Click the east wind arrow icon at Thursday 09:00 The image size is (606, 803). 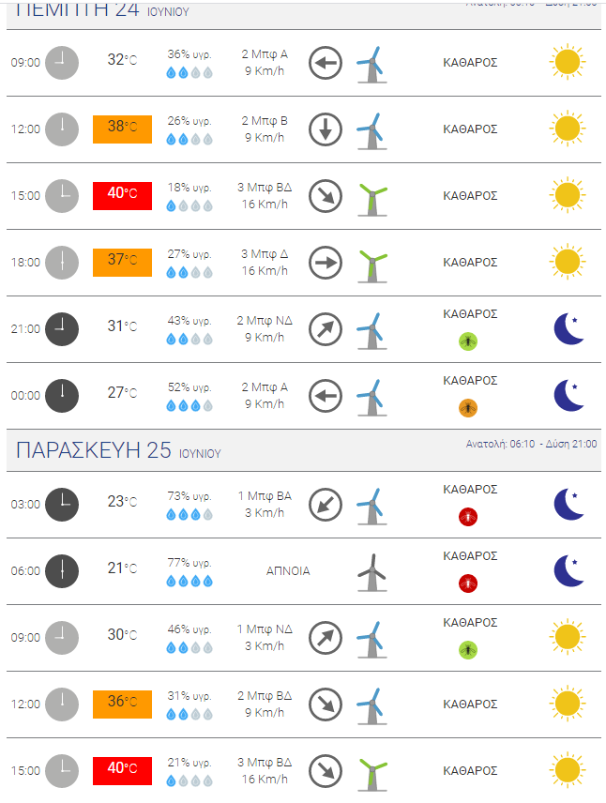(326, 63)
